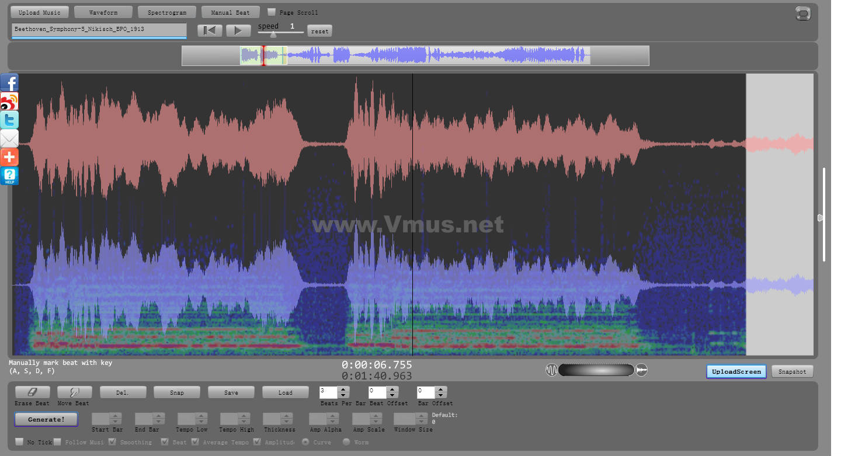Screen dimensions: 841x456
Task: Switch to Waveform view
Action: click(103, 12)
